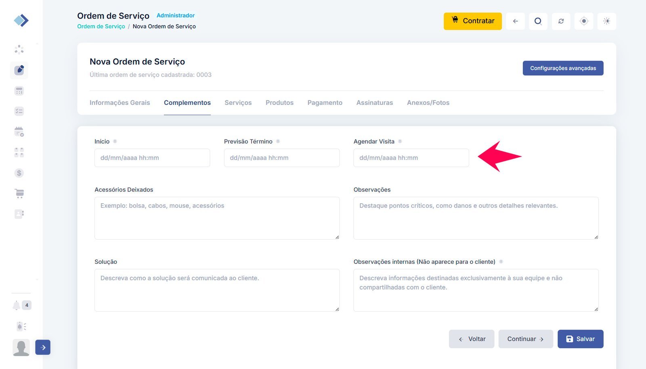The image size is (646, 369).
Task: Open the notifications bell icon
Action: 17,305
